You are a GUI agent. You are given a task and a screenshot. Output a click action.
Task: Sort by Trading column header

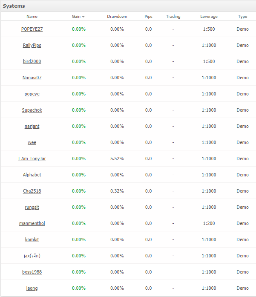click(x=173, y=17)
